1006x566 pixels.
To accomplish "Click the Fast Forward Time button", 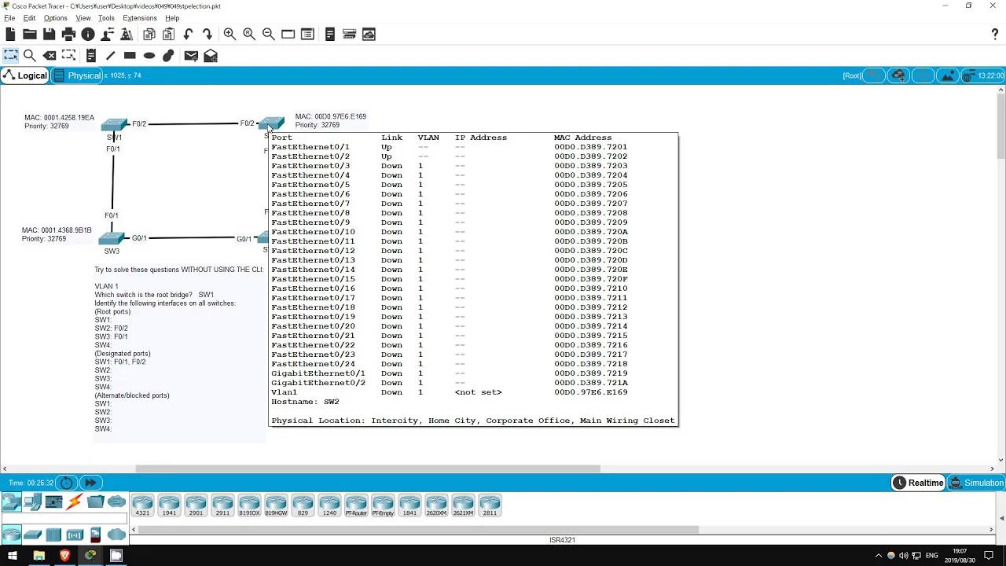I will (90, 482).
